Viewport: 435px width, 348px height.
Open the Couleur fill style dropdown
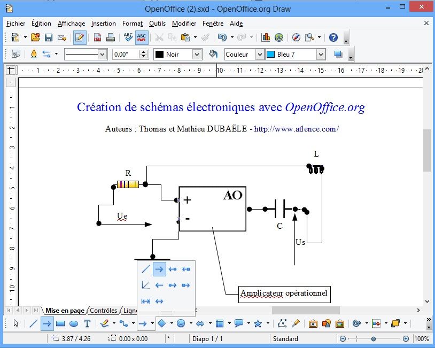pos(259,55)
